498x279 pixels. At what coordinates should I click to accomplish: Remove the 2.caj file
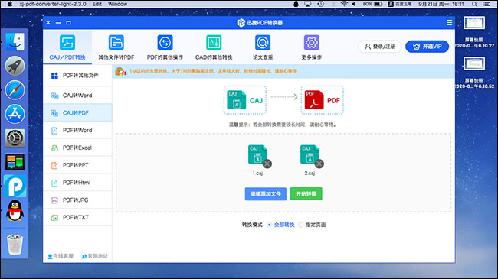tap(319, 164)
